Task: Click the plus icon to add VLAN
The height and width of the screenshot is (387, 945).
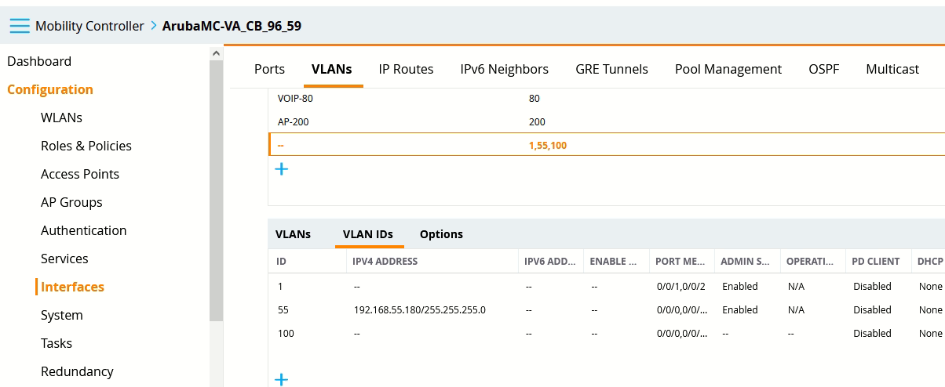Action: click(x=282, y=168)
